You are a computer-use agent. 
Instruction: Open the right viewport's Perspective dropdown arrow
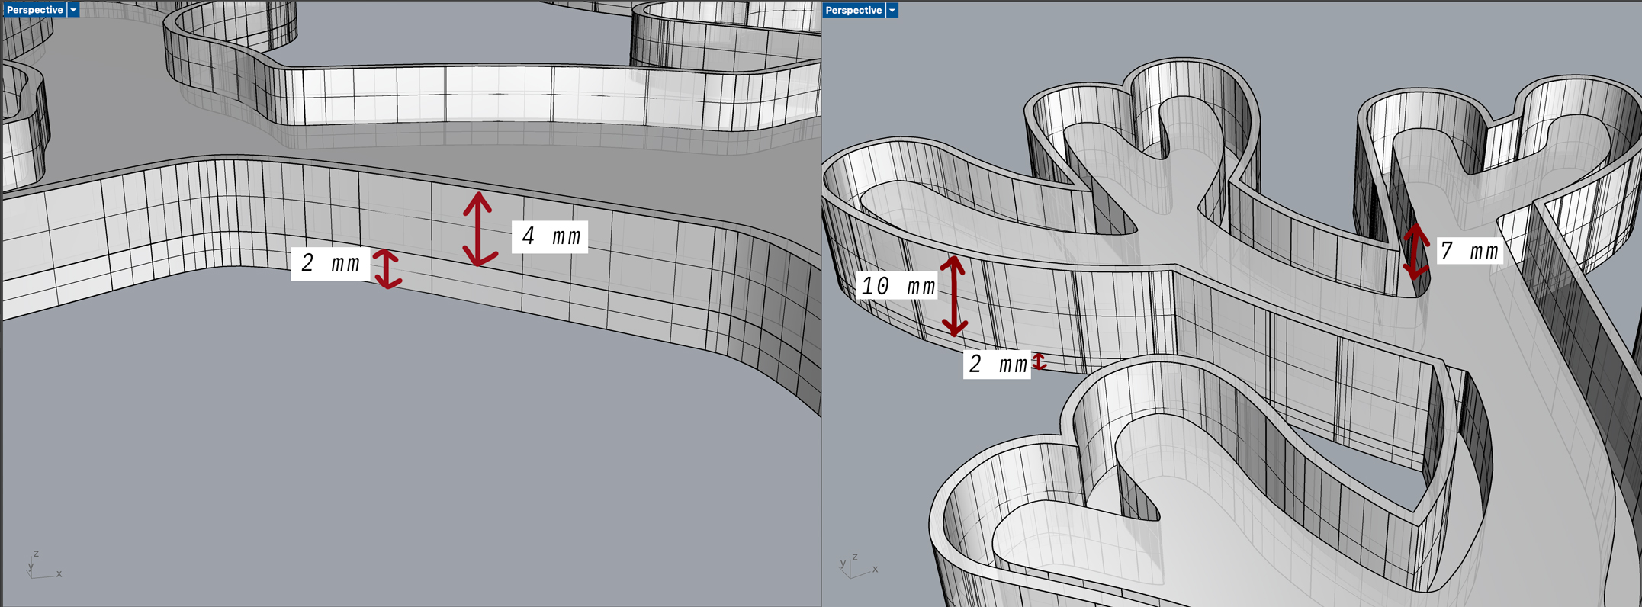coord(892,10)
